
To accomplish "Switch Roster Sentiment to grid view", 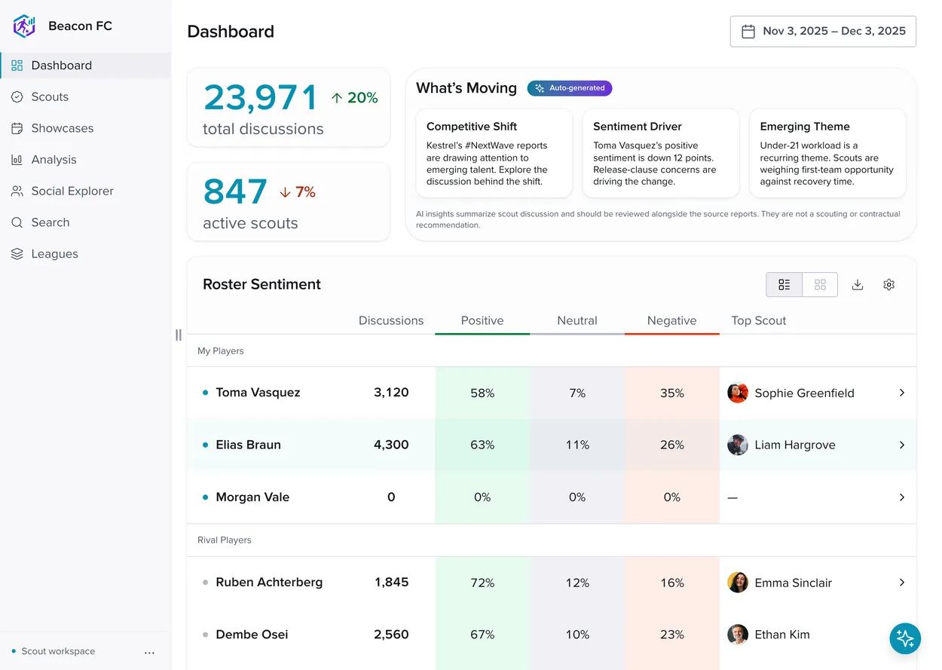I will [x=820, y=285].
